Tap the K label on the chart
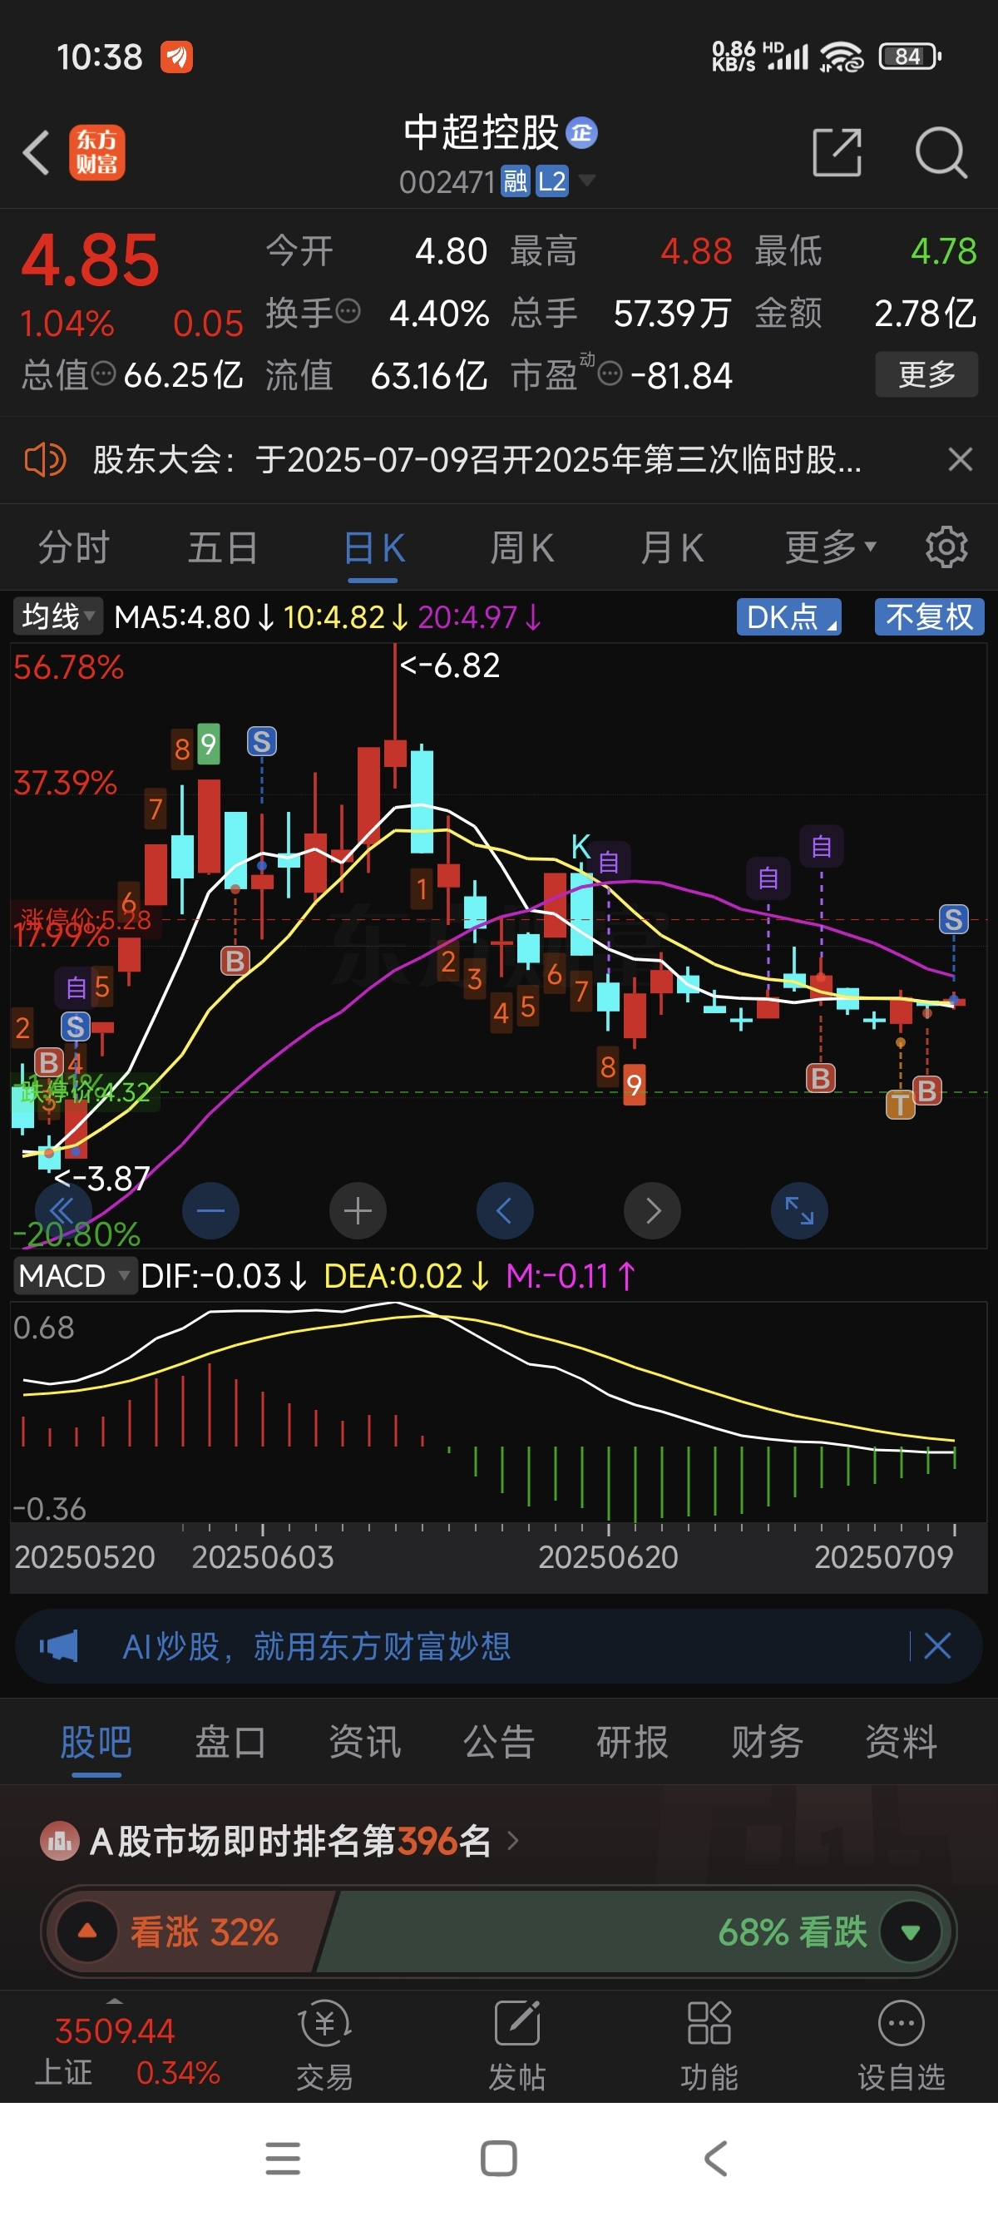Screen dimensions: 998x2221 (x=581, y=847)
